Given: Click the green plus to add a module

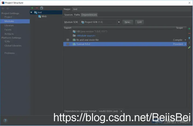Looking at the screenshot, I should [x=32, y=8].
